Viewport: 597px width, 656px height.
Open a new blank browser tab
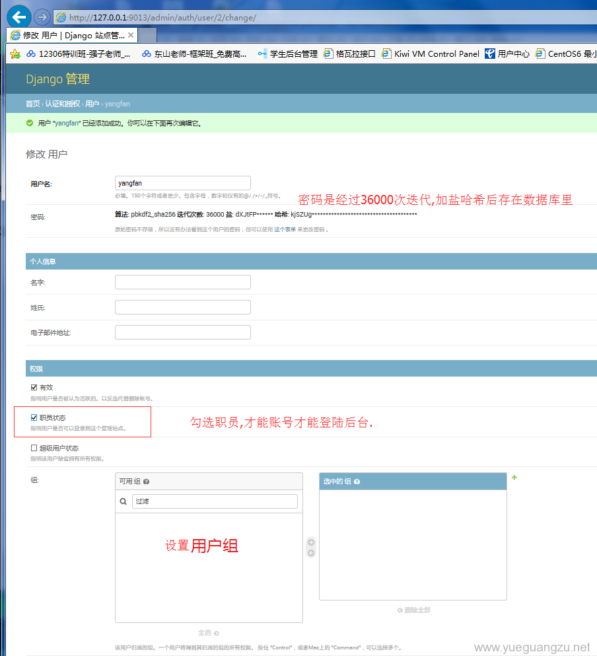pyautogui.click(x=147, y=35)
